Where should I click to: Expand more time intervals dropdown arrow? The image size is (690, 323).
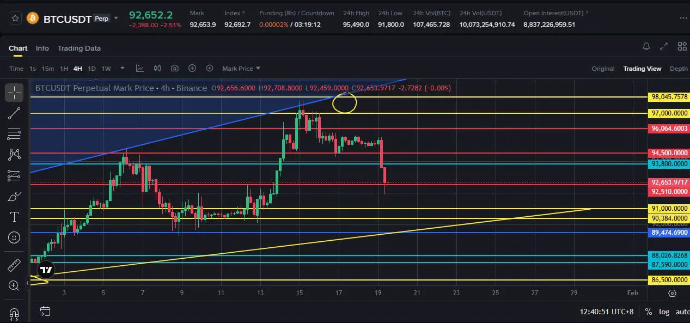[123, 69]
